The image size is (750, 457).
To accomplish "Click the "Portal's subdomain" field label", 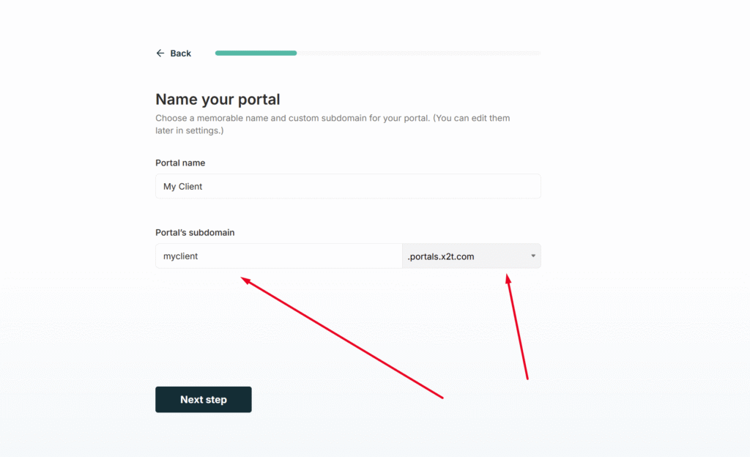I will coord(195,233).
